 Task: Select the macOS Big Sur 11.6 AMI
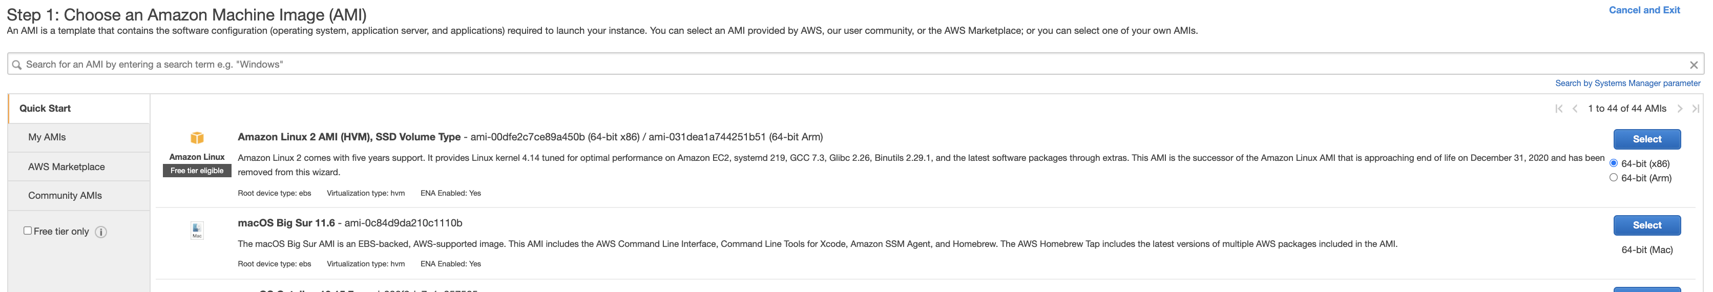click(x=1646, y=225)
